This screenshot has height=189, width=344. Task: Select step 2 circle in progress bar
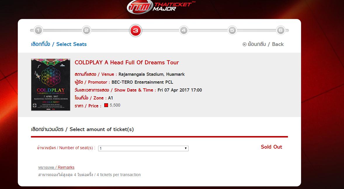(x=86, y=30)
